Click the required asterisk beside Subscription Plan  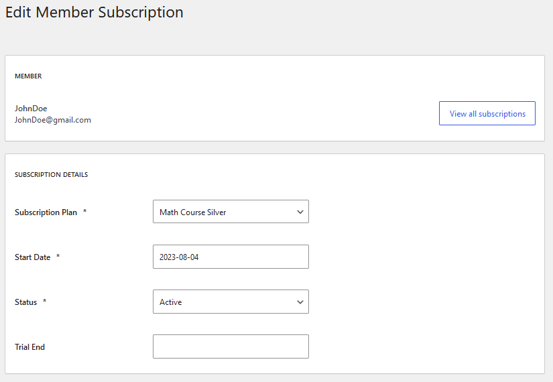tap(84, 211)
